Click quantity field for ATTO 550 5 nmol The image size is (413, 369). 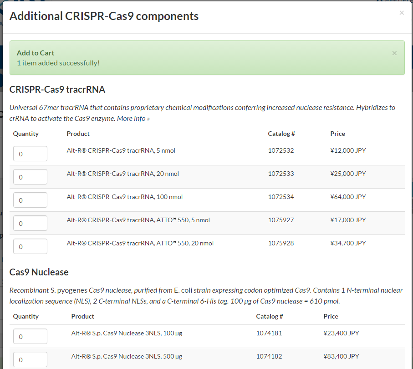[x=31, y=223]
